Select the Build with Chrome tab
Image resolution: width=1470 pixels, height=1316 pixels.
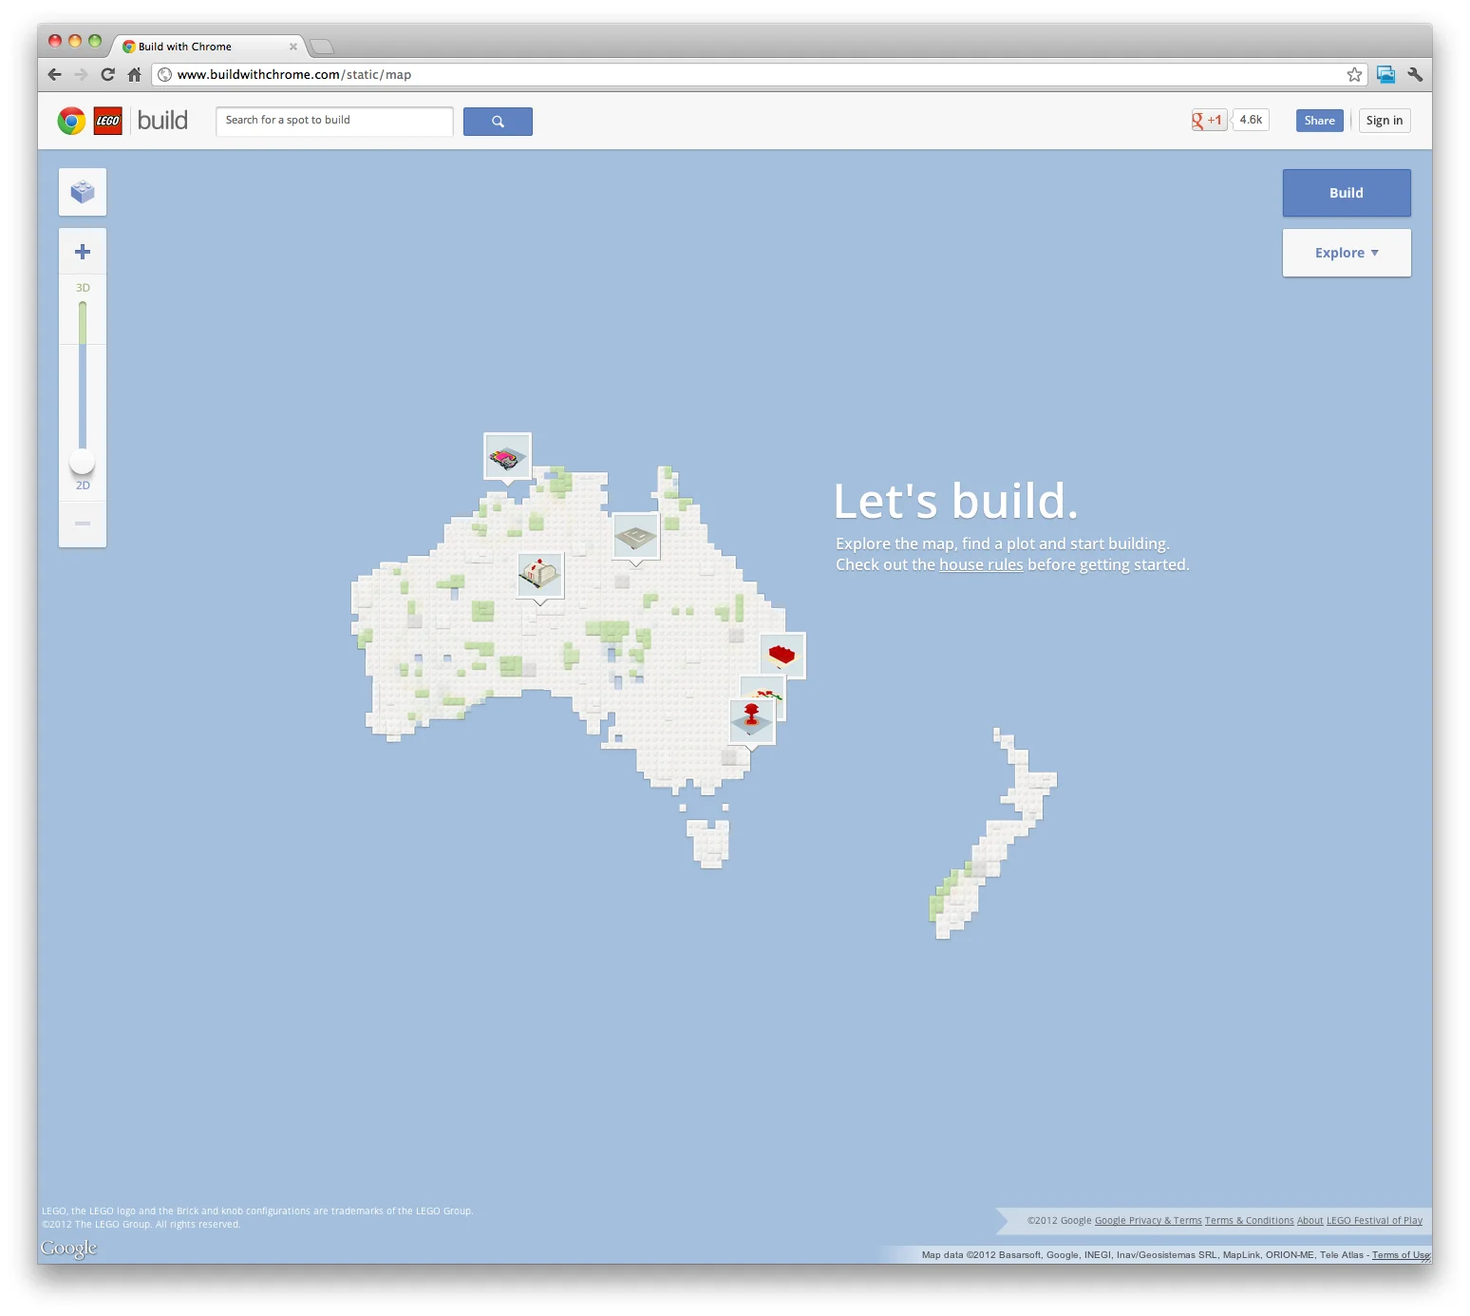(209, 46)
